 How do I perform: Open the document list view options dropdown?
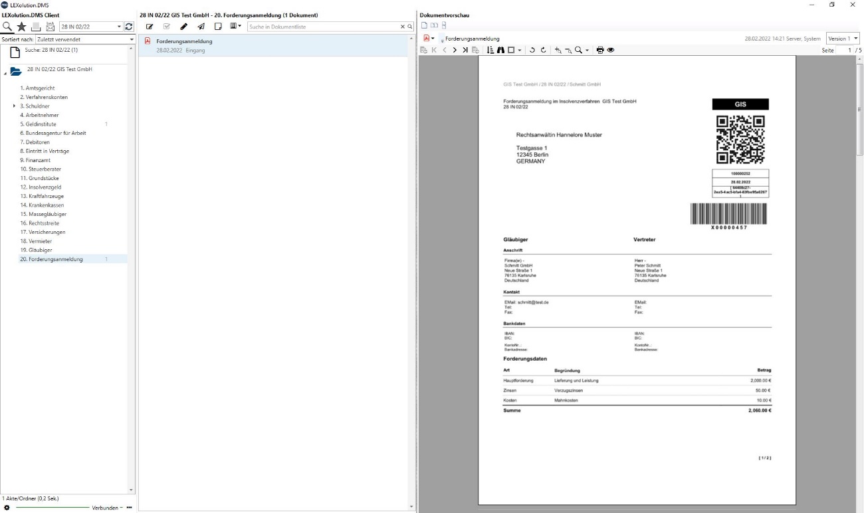[235, 27]
